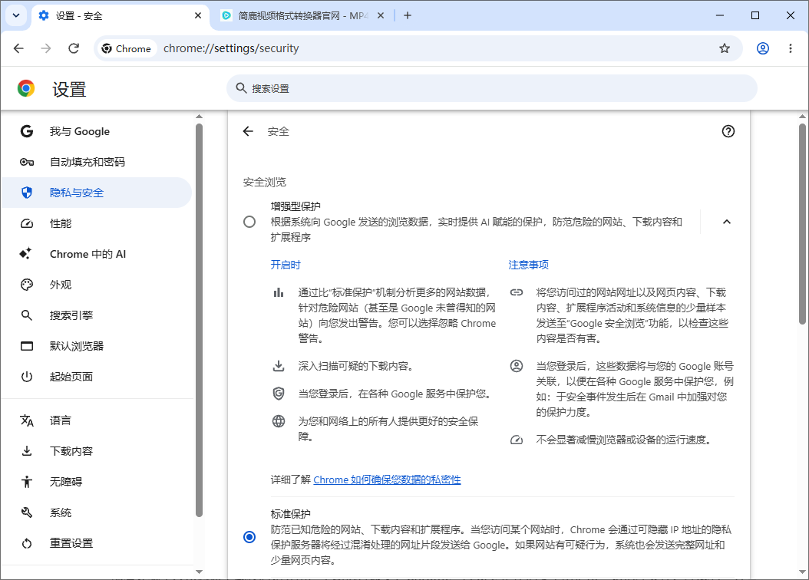
Task: Open 起始页面 settings section
Action: (x=97, y=377)
